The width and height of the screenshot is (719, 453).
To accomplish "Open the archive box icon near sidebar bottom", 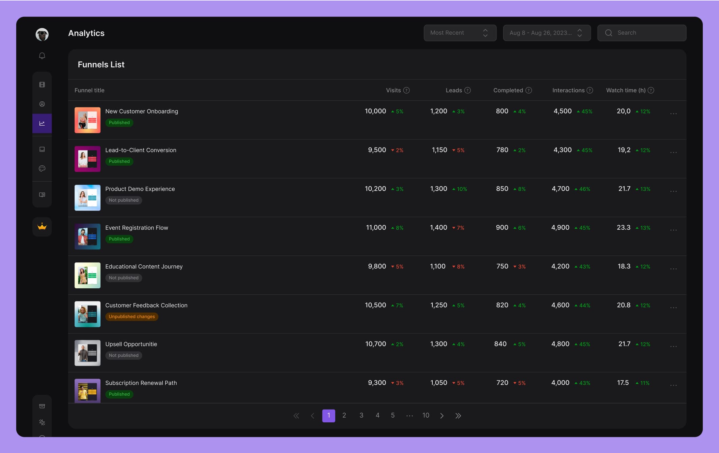I will point(42,406).
